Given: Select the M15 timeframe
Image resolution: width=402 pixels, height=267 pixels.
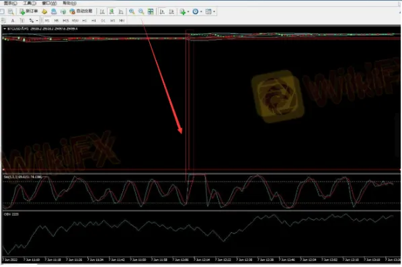Looking at the screenshot, I should (66, 21).
